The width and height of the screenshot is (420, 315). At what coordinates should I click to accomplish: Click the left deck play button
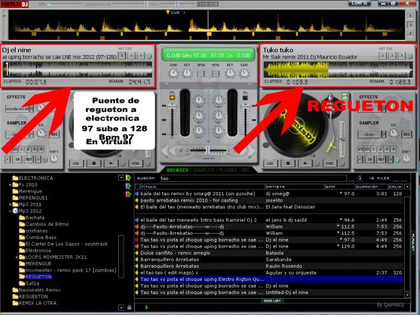pyautogui.click(x=111, y=163)
